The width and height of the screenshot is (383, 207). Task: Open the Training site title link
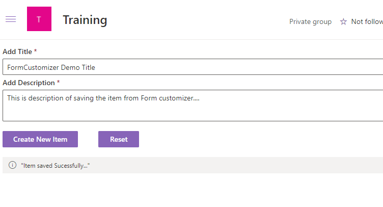[x=85, y=20]
